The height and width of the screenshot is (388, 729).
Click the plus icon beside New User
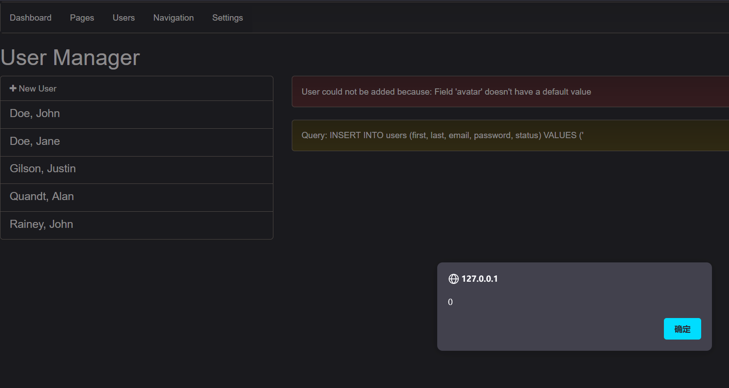(13, 88)
